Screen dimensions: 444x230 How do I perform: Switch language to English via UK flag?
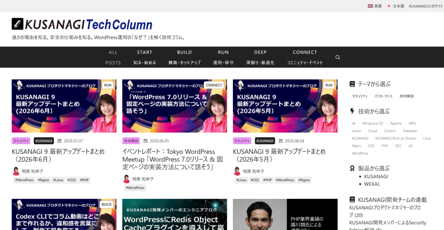point(374,6)
